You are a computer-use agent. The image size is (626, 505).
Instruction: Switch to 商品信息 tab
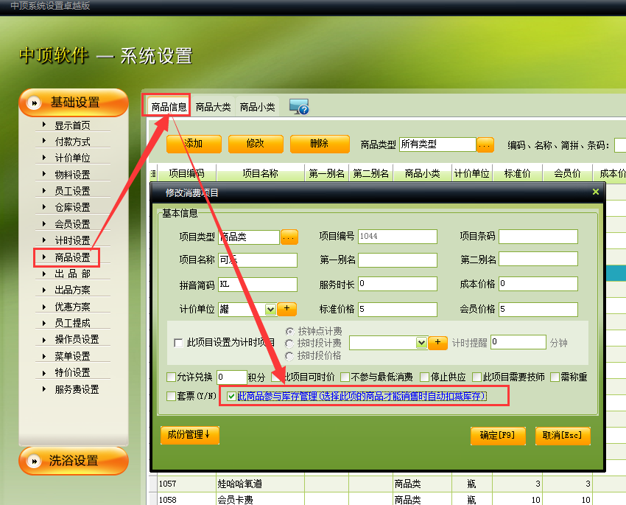[x=169, y=107]
